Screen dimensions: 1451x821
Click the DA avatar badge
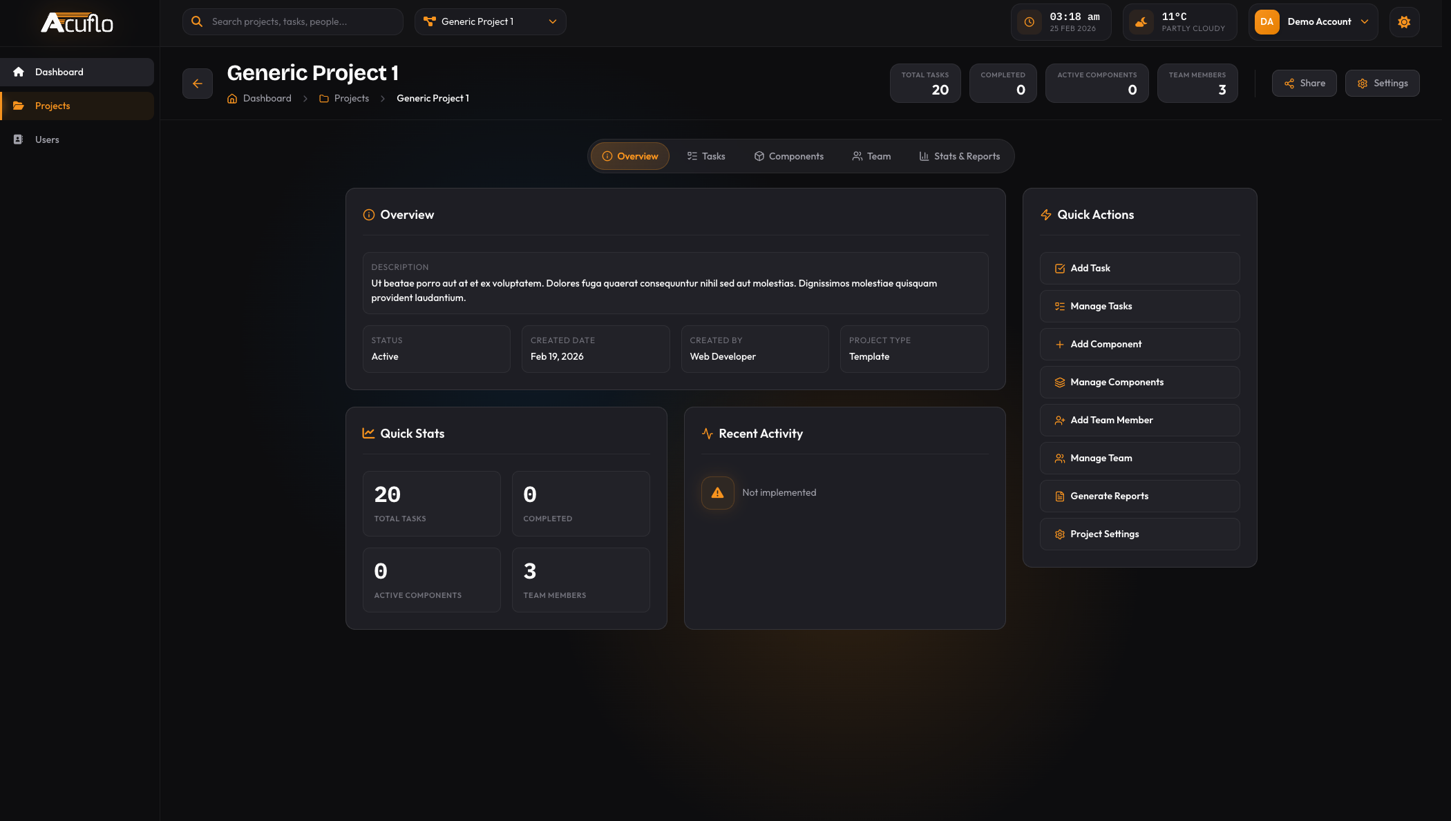[1267, 21]
